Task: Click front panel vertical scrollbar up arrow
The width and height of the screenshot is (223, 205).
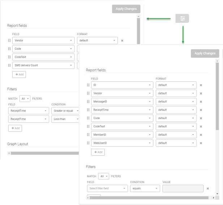Action: tap(217, 61)
